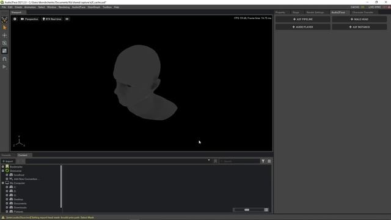Open the OmniGraph menu

94,7
